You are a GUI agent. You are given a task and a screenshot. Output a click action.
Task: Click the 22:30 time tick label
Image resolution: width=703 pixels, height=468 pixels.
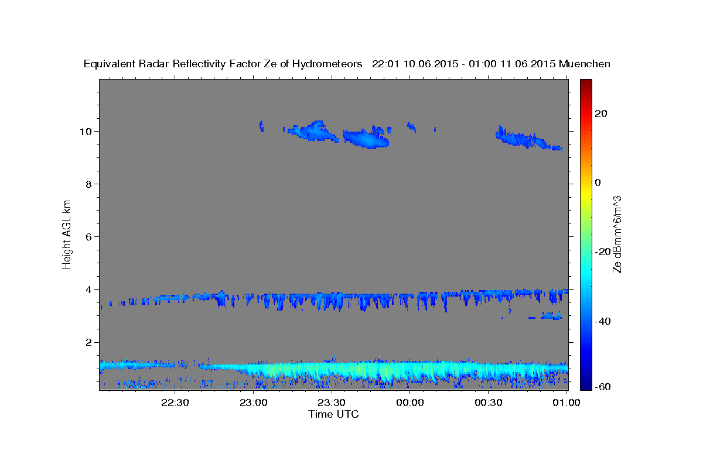(x=176, y=402)
